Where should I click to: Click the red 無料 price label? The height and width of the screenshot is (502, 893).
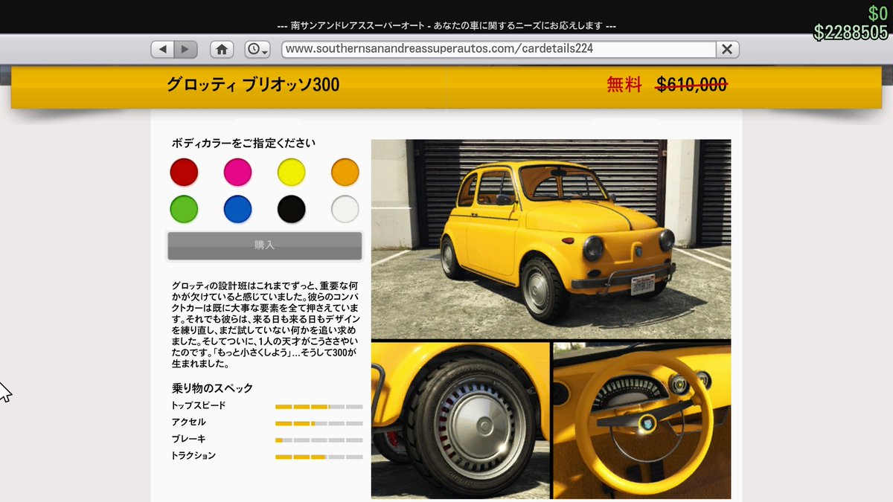(624, 85)
